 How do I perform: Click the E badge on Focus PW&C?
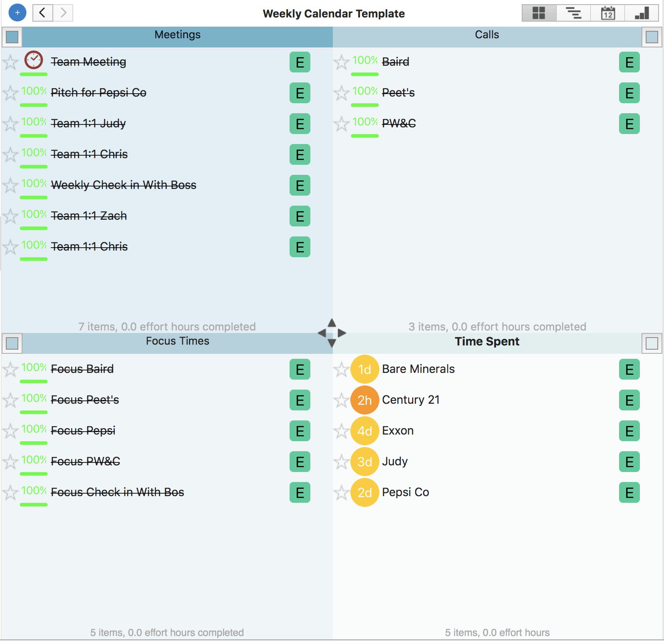(300, 462)
